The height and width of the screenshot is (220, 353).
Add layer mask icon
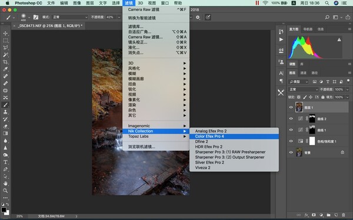[x=314, y=215]
